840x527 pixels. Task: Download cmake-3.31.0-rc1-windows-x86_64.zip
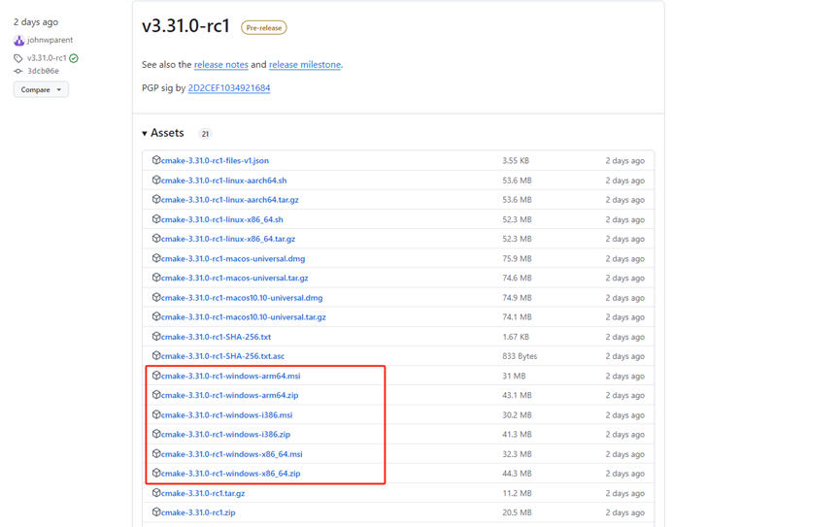pyautogui.click(x=231, y=474)
